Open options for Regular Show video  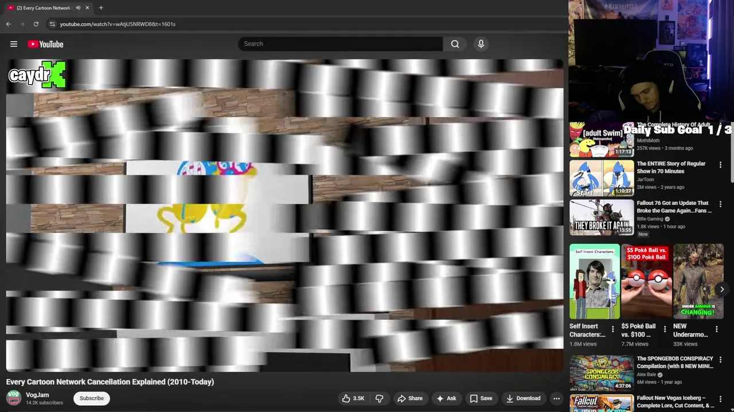(720, 165)
